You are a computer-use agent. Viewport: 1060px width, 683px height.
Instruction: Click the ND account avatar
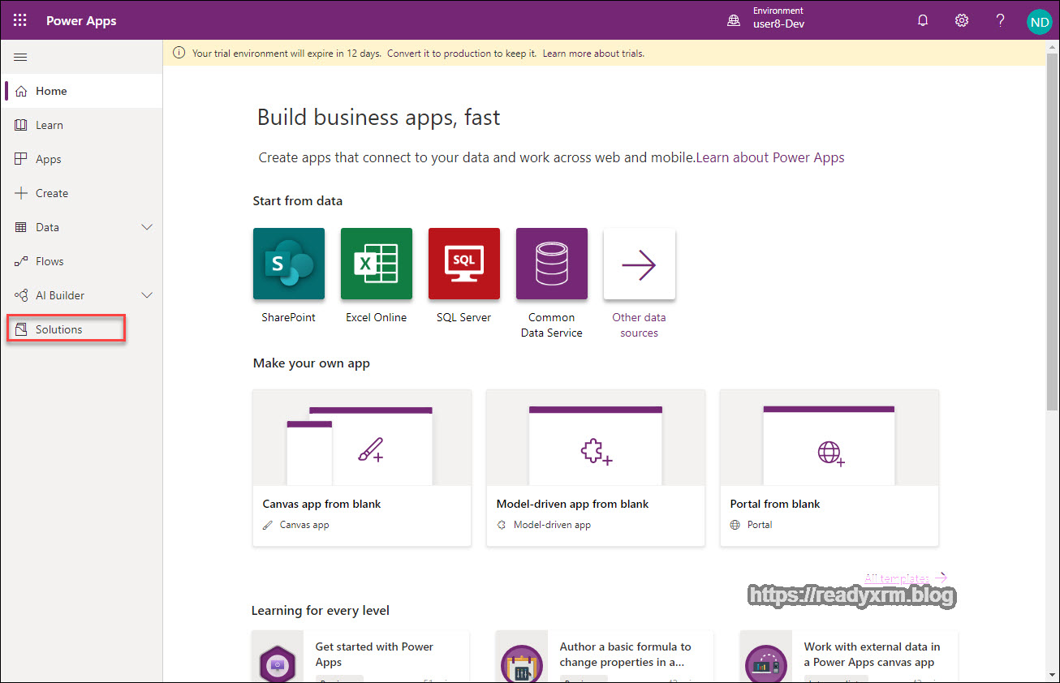[1040, 21]
